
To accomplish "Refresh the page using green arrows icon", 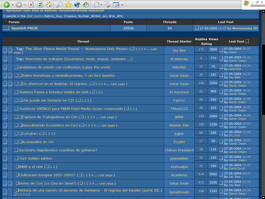I will coord(40,5).
